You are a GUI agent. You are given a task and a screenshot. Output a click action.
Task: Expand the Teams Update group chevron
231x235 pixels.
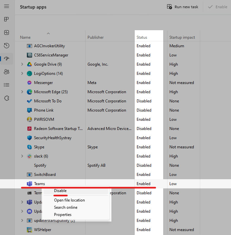click(x=22, y=202)
